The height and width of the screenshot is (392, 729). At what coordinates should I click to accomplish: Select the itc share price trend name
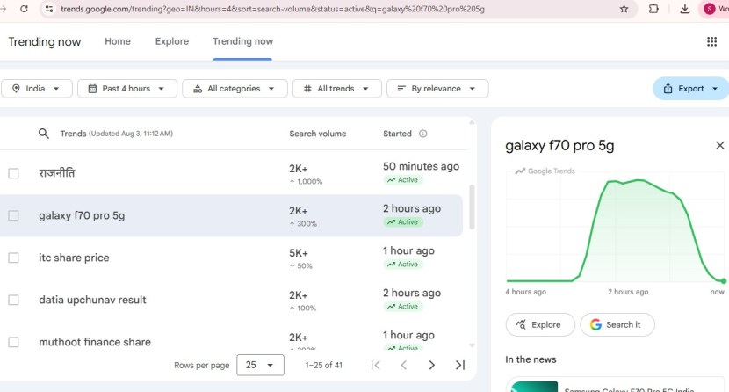pos(74,258)
